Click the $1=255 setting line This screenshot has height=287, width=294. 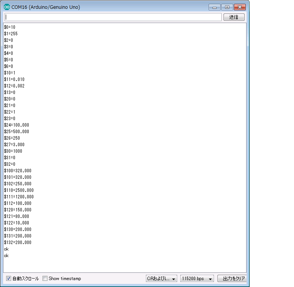pyautogui.click(x=11, y=34)
